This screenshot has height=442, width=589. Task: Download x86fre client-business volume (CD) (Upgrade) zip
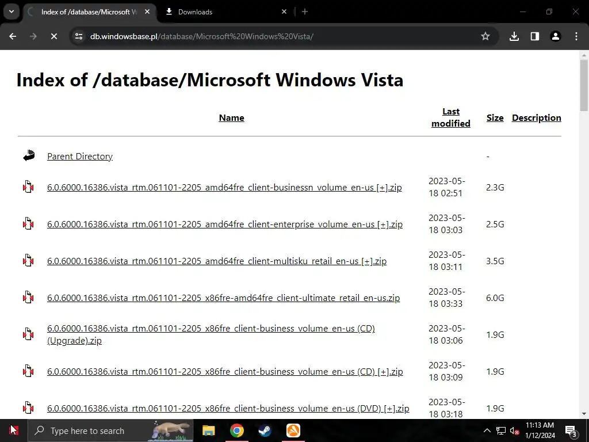[x=211, y=334]
